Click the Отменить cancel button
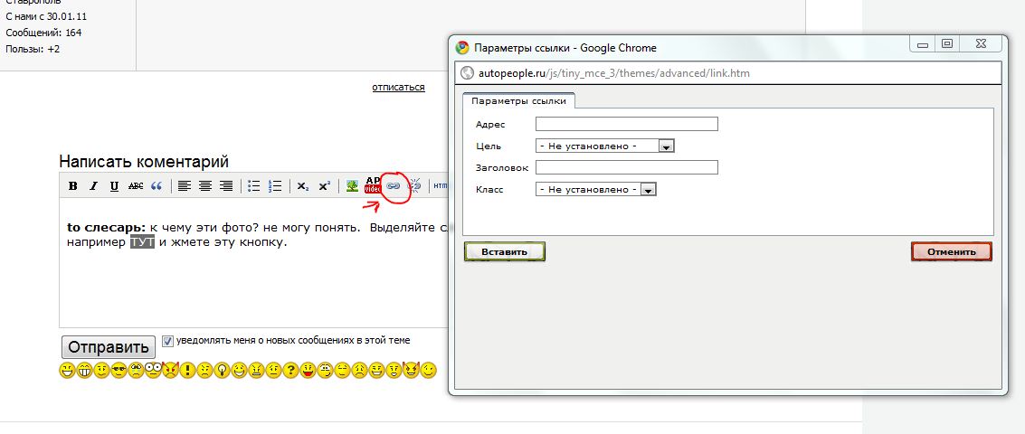 [951, 251]
